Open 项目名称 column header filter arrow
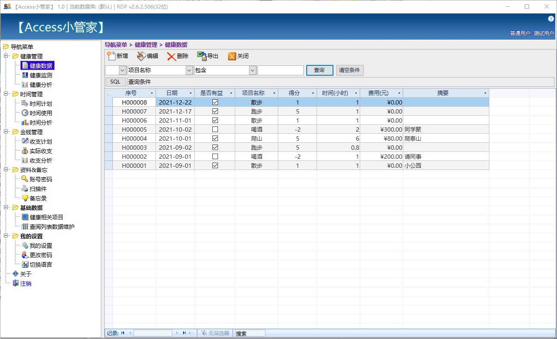 point(274,93)
